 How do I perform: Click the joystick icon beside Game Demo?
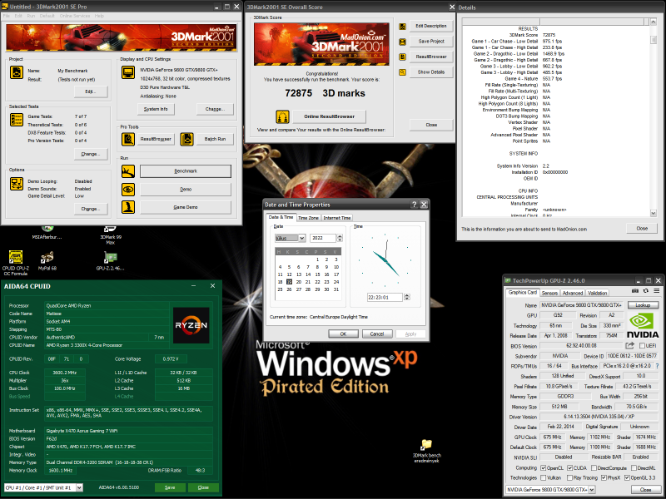(128, 207)
